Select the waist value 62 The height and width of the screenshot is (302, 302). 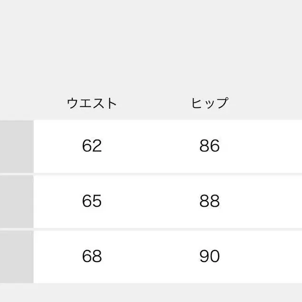(92, 146)
